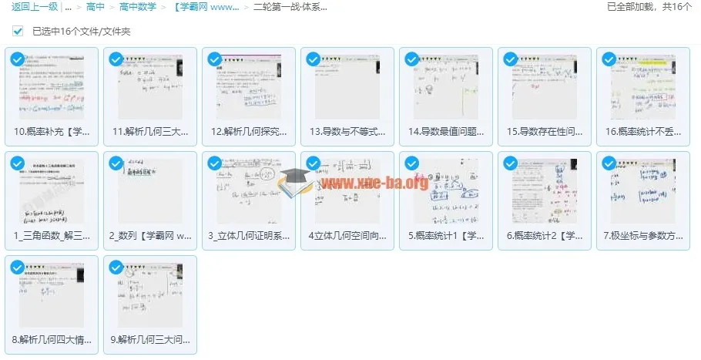Viewport: 701px width, 360px height.
Task: Deselect the 9.解析几何三大问 file checkmark
Action: [x=116, y=267]
